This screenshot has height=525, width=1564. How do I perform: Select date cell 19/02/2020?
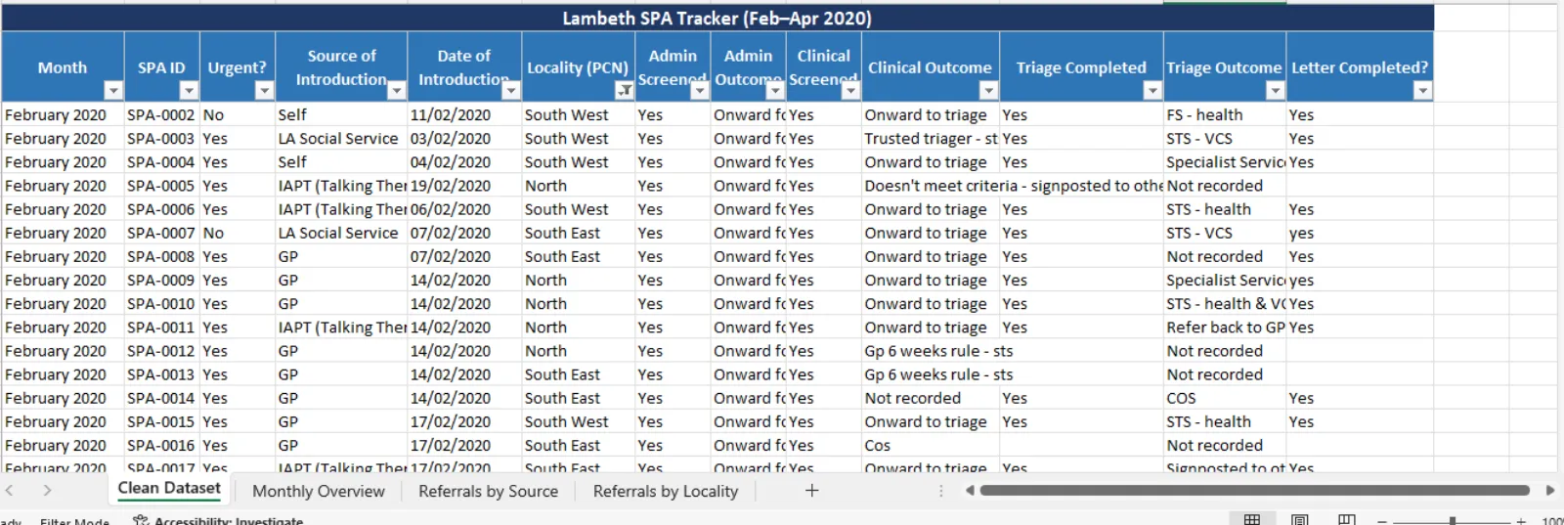[464, 186]
